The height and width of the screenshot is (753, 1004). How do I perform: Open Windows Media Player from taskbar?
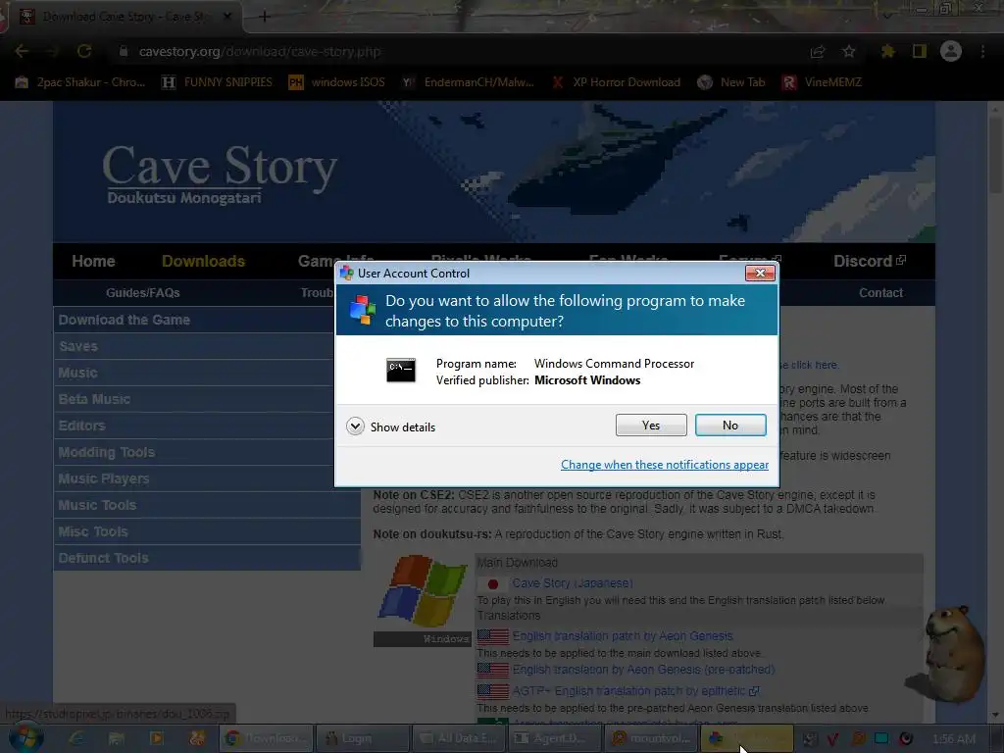tap(156, 738)
